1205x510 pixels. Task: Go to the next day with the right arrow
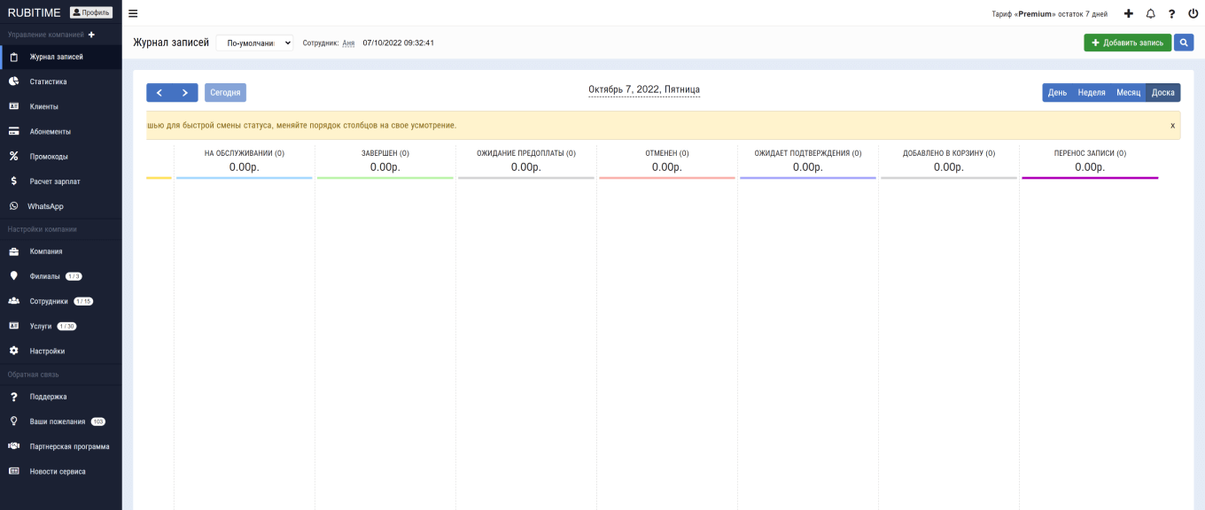[x=185, y=93]
